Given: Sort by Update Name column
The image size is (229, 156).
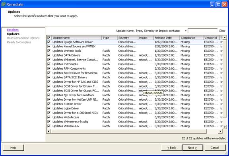Looking at the screenshot, I should pos(77,38).
